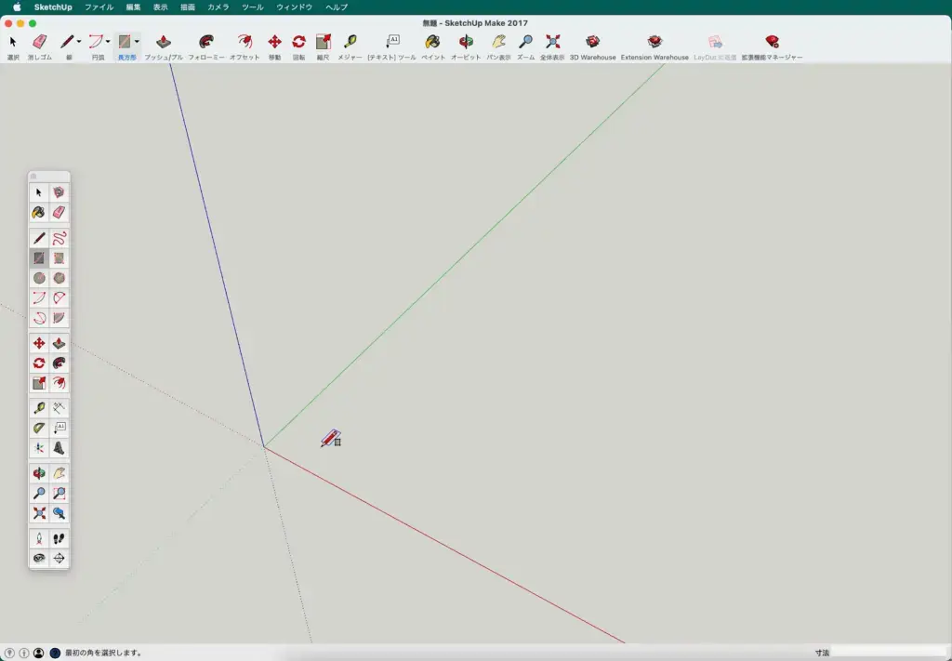Open the ファイル menu
Screen dimensions: 952x661
(x=99, y=7)
